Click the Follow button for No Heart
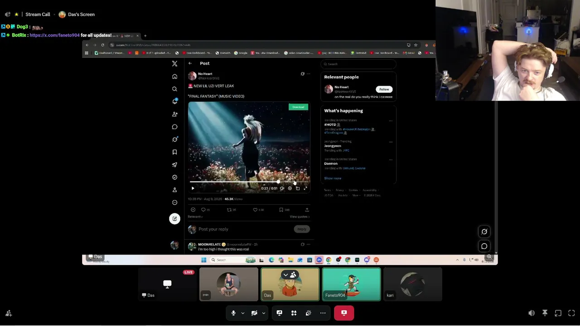Viewport: 580px width, 326px height. coord(384,89)
